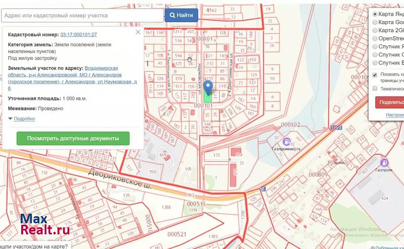This screenshot has width=404, height=249.
Task: Open the Настроить settings link
Action: pos(394,115)
